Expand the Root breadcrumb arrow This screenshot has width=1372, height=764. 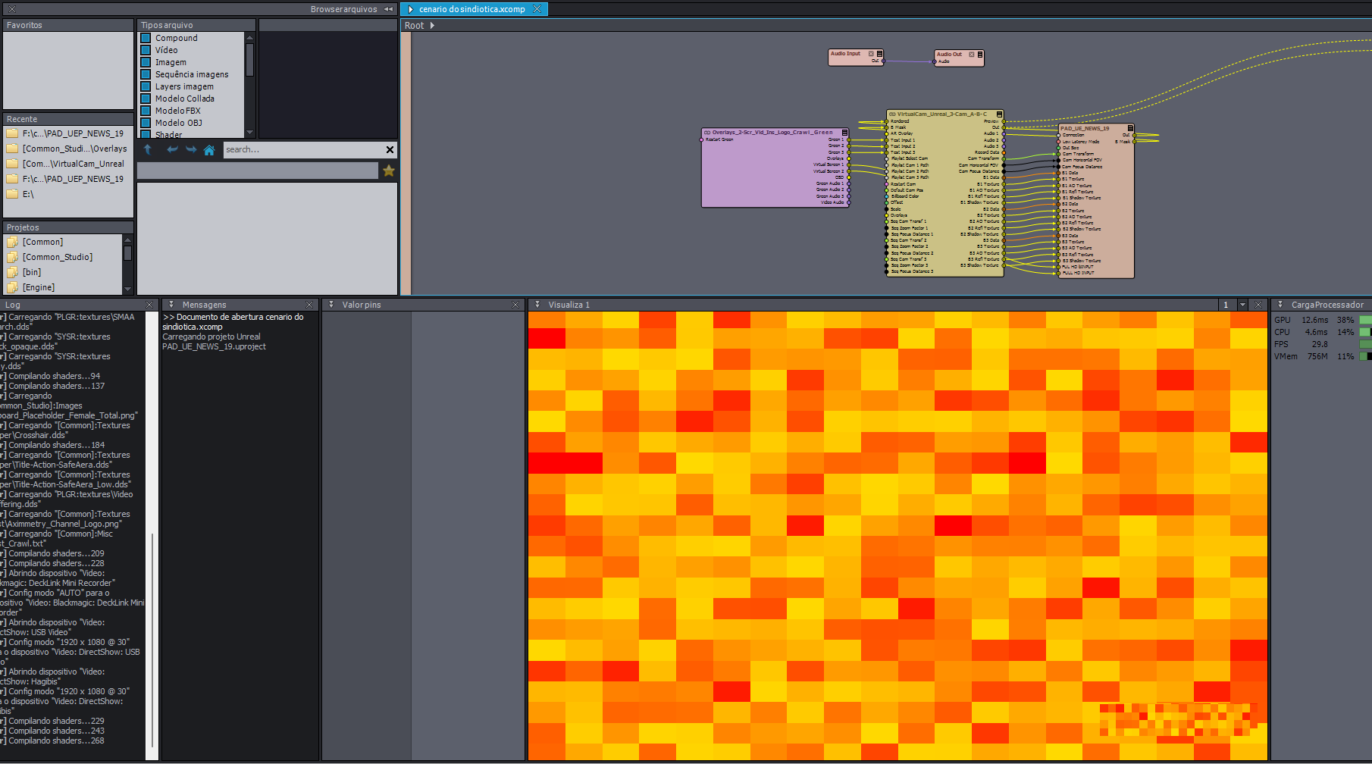pyautogui.click(x=432, y=25)
